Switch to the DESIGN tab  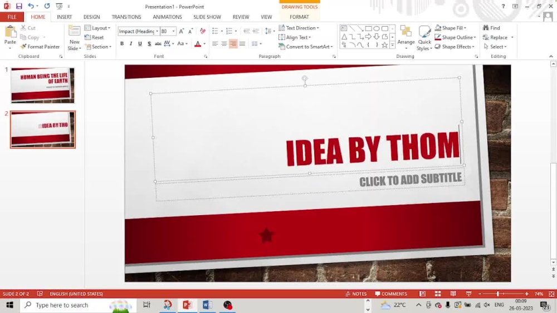92,17
